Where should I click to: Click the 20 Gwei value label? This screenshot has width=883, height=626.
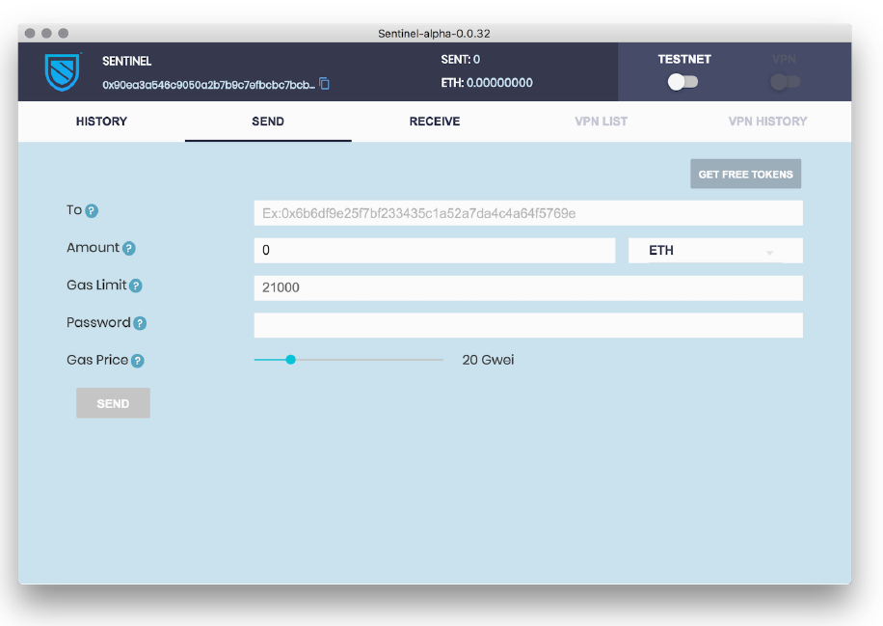pyautogui.click(x=488, y=360)
